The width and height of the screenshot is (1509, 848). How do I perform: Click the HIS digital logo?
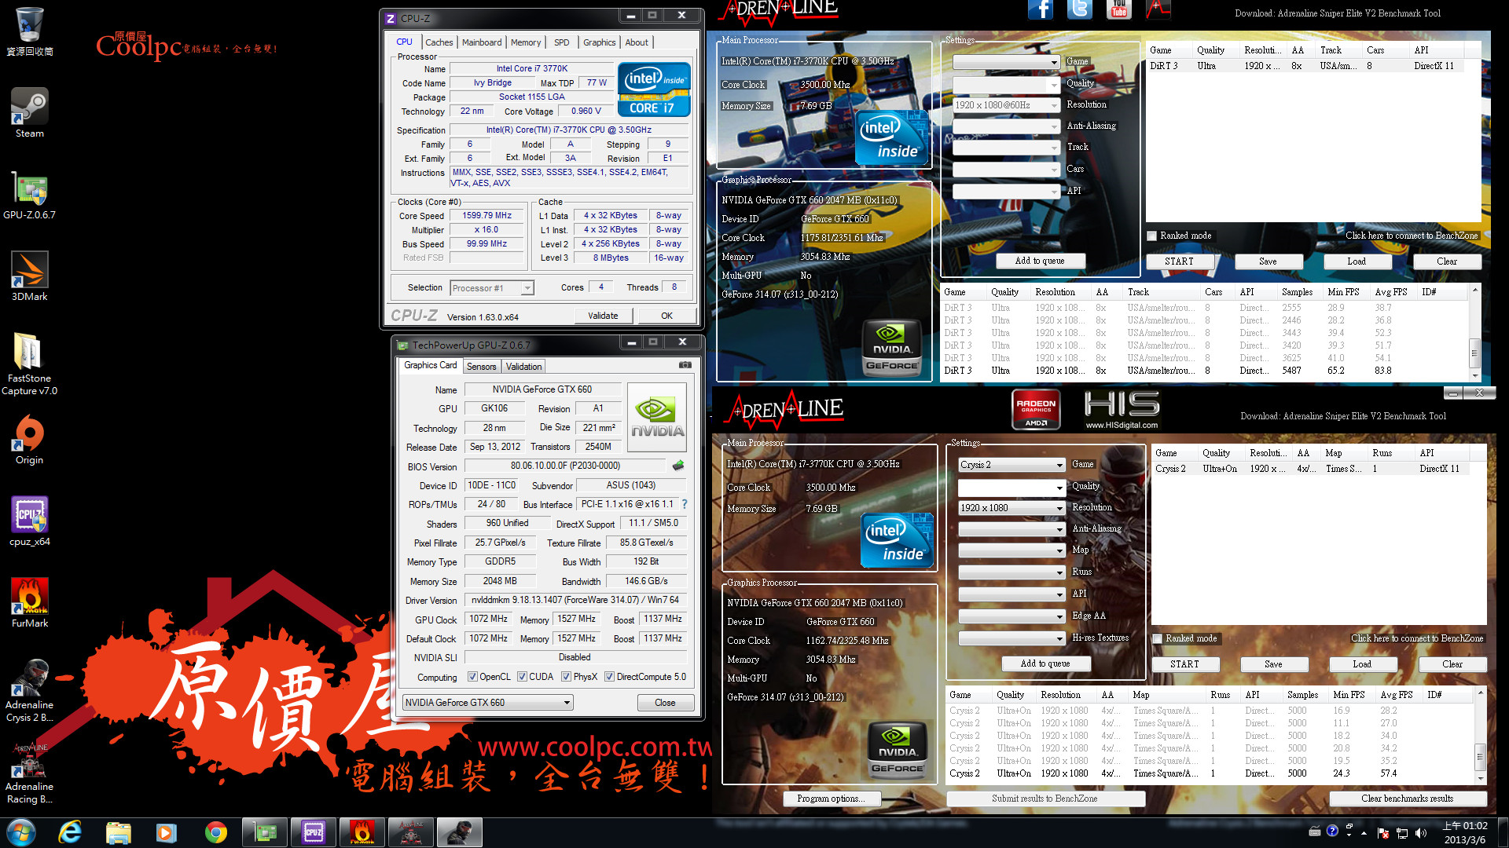[1122, 410]
